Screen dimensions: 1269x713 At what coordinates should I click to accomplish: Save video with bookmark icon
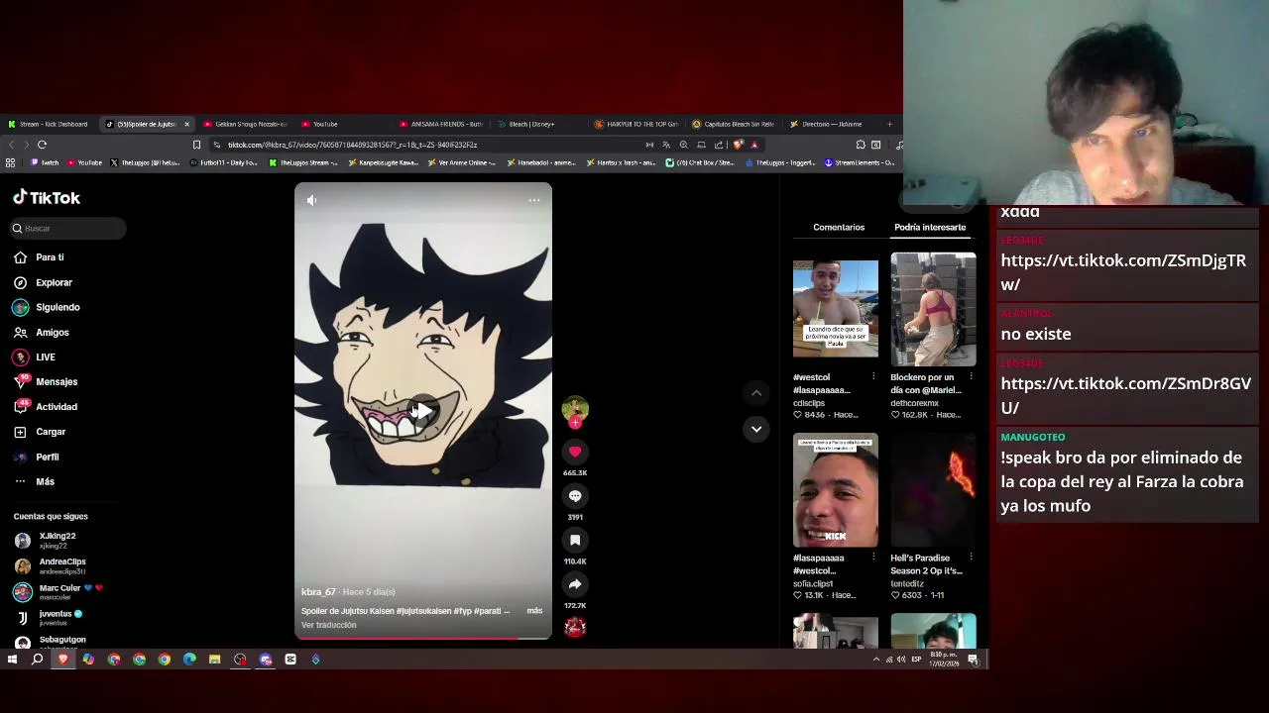coord(575,540)
